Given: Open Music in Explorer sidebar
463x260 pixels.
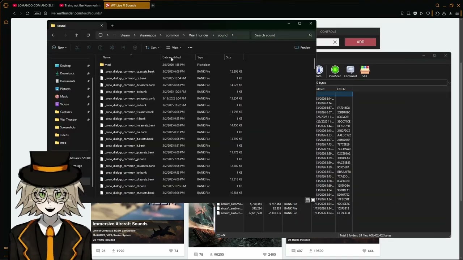Looking at the screenshot, I should (x=64, y=96).
